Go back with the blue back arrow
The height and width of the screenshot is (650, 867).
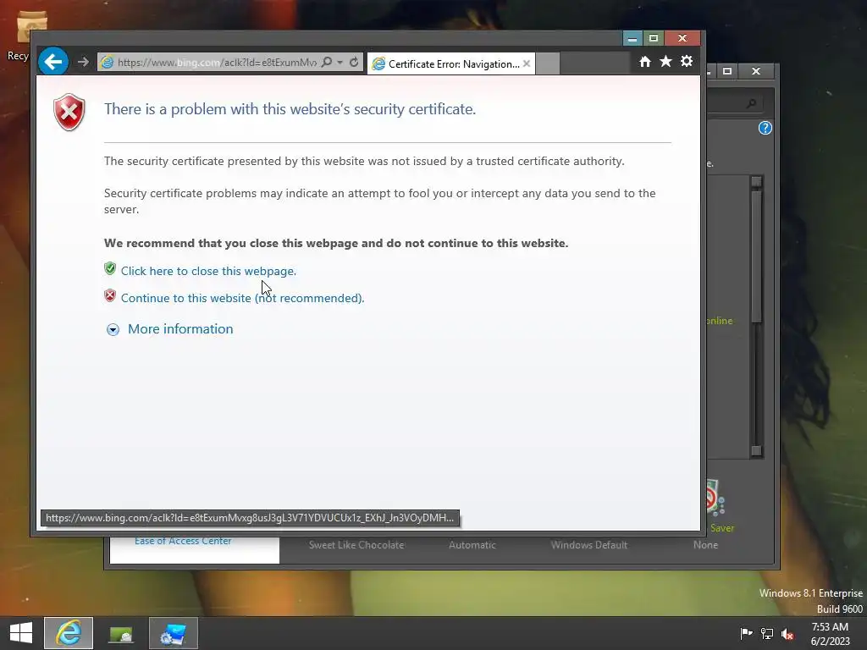point(53,61)
